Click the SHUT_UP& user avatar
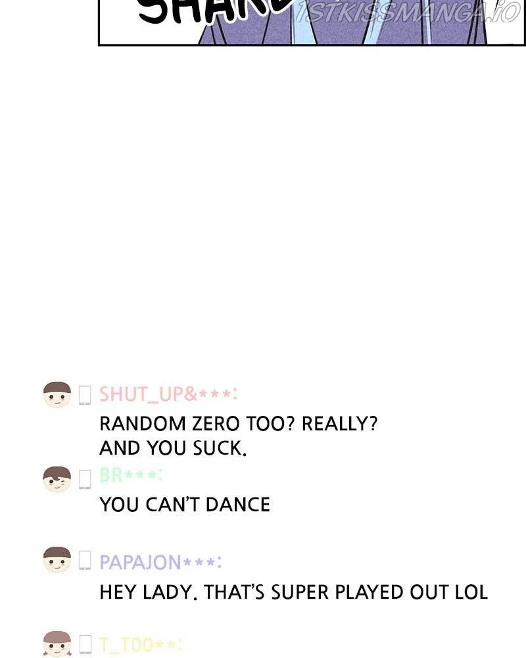The height and width of the screenshot is (658, 526). click(x=57, y=395)
